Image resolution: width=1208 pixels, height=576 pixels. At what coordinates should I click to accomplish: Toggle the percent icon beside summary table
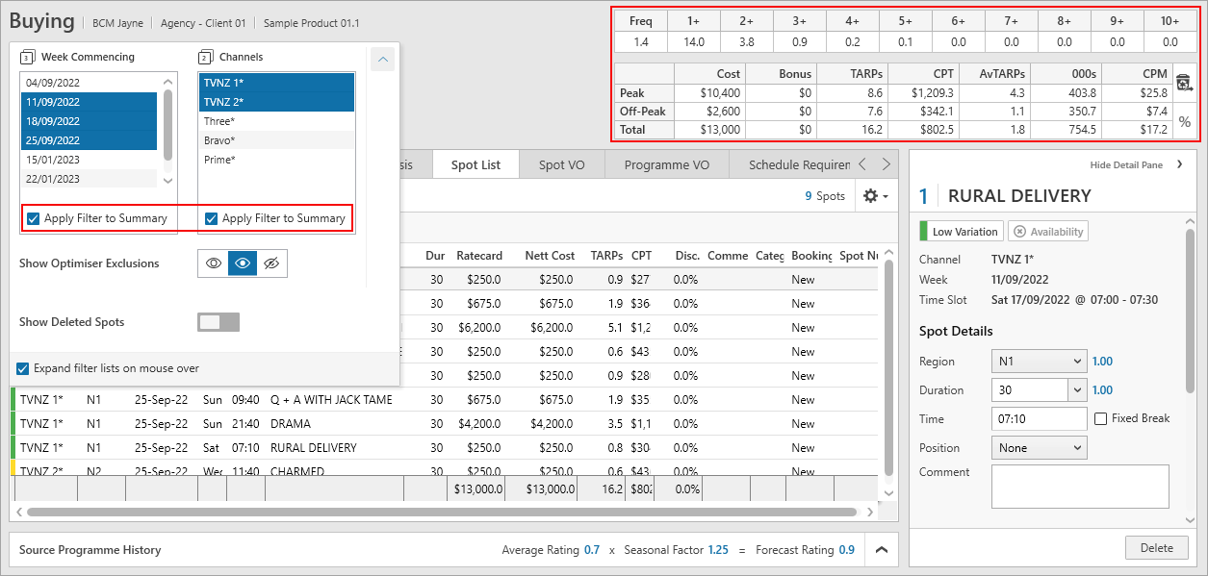pos(1184,122)
